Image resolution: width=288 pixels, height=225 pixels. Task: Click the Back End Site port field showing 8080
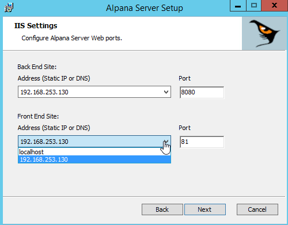tap(202, 92)
